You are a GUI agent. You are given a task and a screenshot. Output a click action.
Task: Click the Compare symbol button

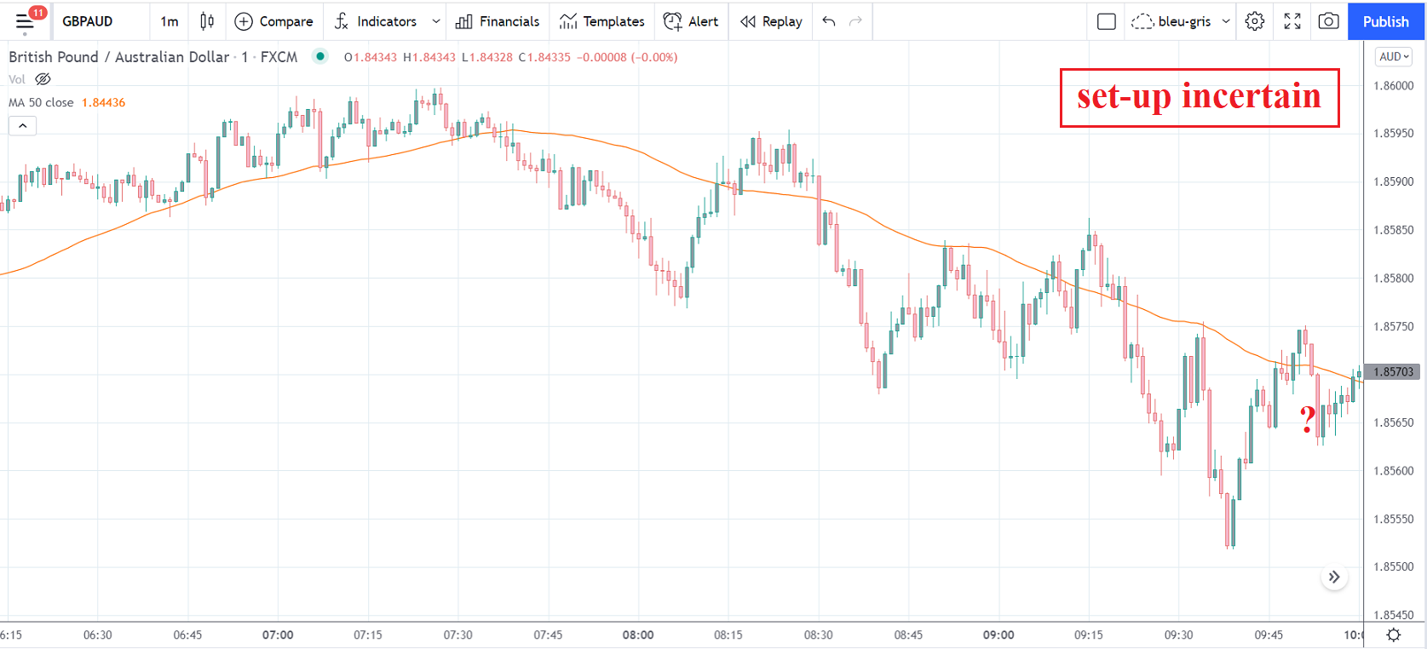coord(274,21)
